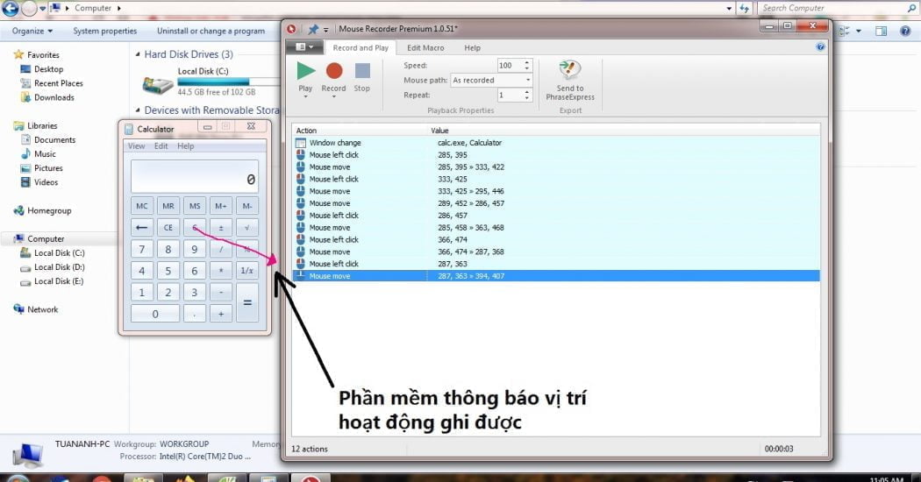Click the square root button in Calculator
The image size is (921, 482).
click(x=247, y=228)
